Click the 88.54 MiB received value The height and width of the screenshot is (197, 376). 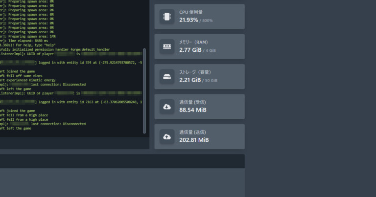pyautogui.click(x=193, y=110)
